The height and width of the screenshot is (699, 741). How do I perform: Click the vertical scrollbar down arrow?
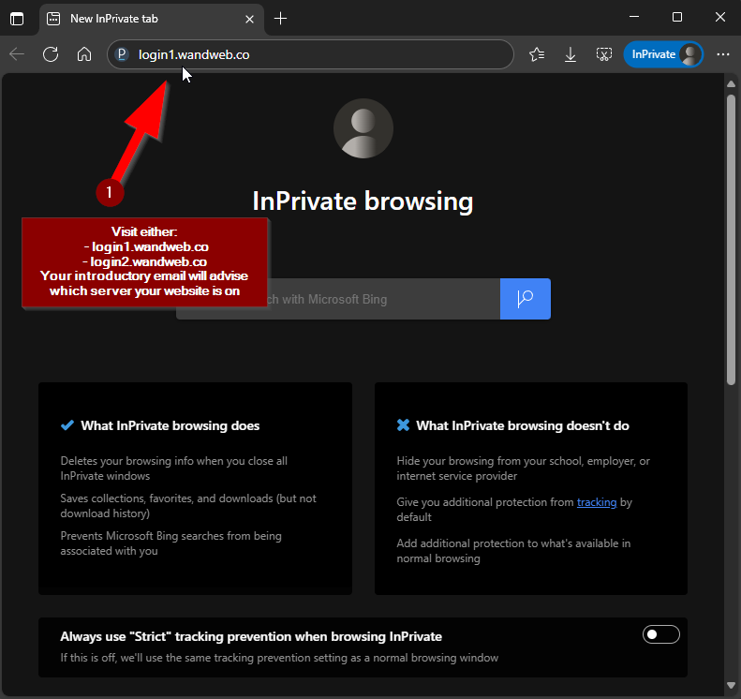coord(732,689)
